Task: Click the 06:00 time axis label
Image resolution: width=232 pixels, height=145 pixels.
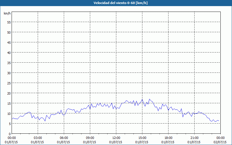Action: pos(64,138)
